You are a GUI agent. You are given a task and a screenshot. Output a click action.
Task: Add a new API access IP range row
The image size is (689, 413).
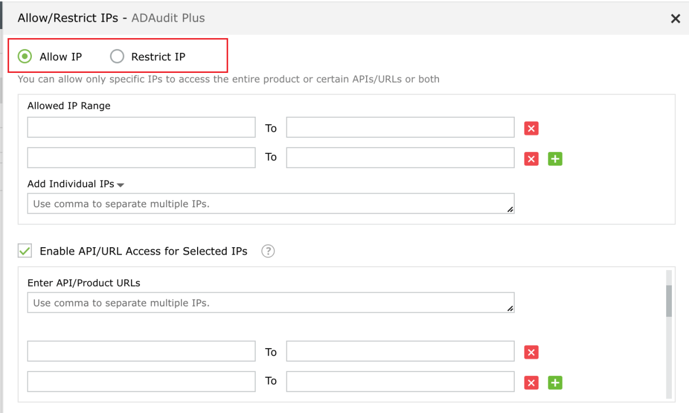pyautogui.click(x=555, y=383)
